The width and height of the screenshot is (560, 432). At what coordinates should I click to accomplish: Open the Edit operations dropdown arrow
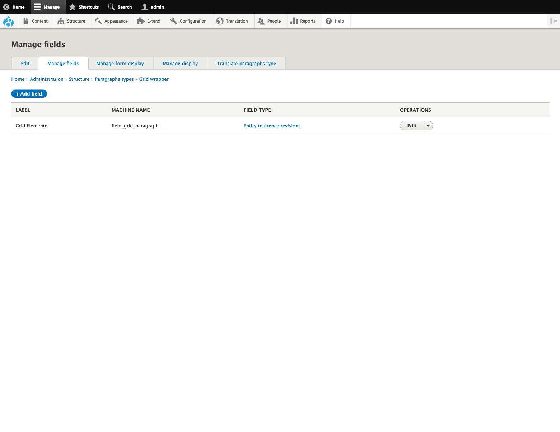click(428, 126)
